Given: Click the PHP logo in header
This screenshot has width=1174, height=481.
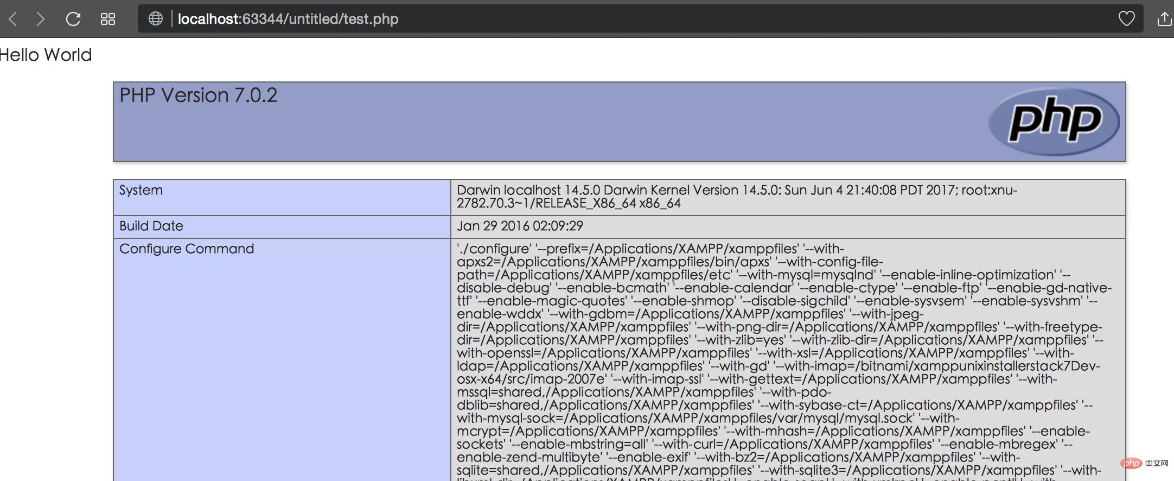Looking at the screenshot, I should (x=1054, y=122).
